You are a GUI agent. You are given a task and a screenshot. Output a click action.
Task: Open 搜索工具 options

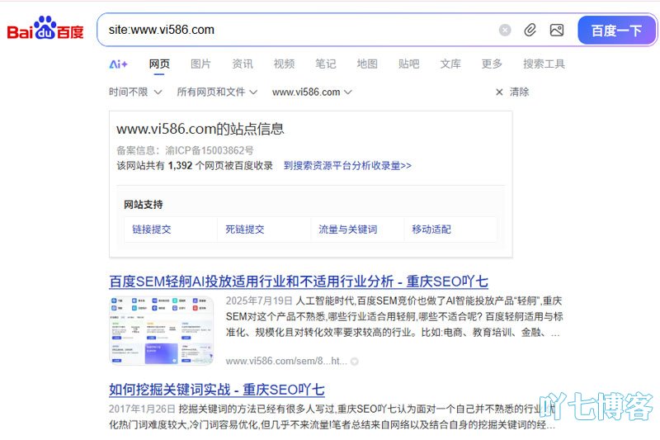point(544,64)
